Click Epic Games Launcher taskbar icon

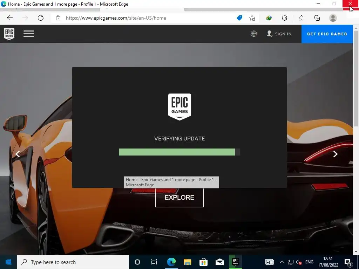point(235,262)
